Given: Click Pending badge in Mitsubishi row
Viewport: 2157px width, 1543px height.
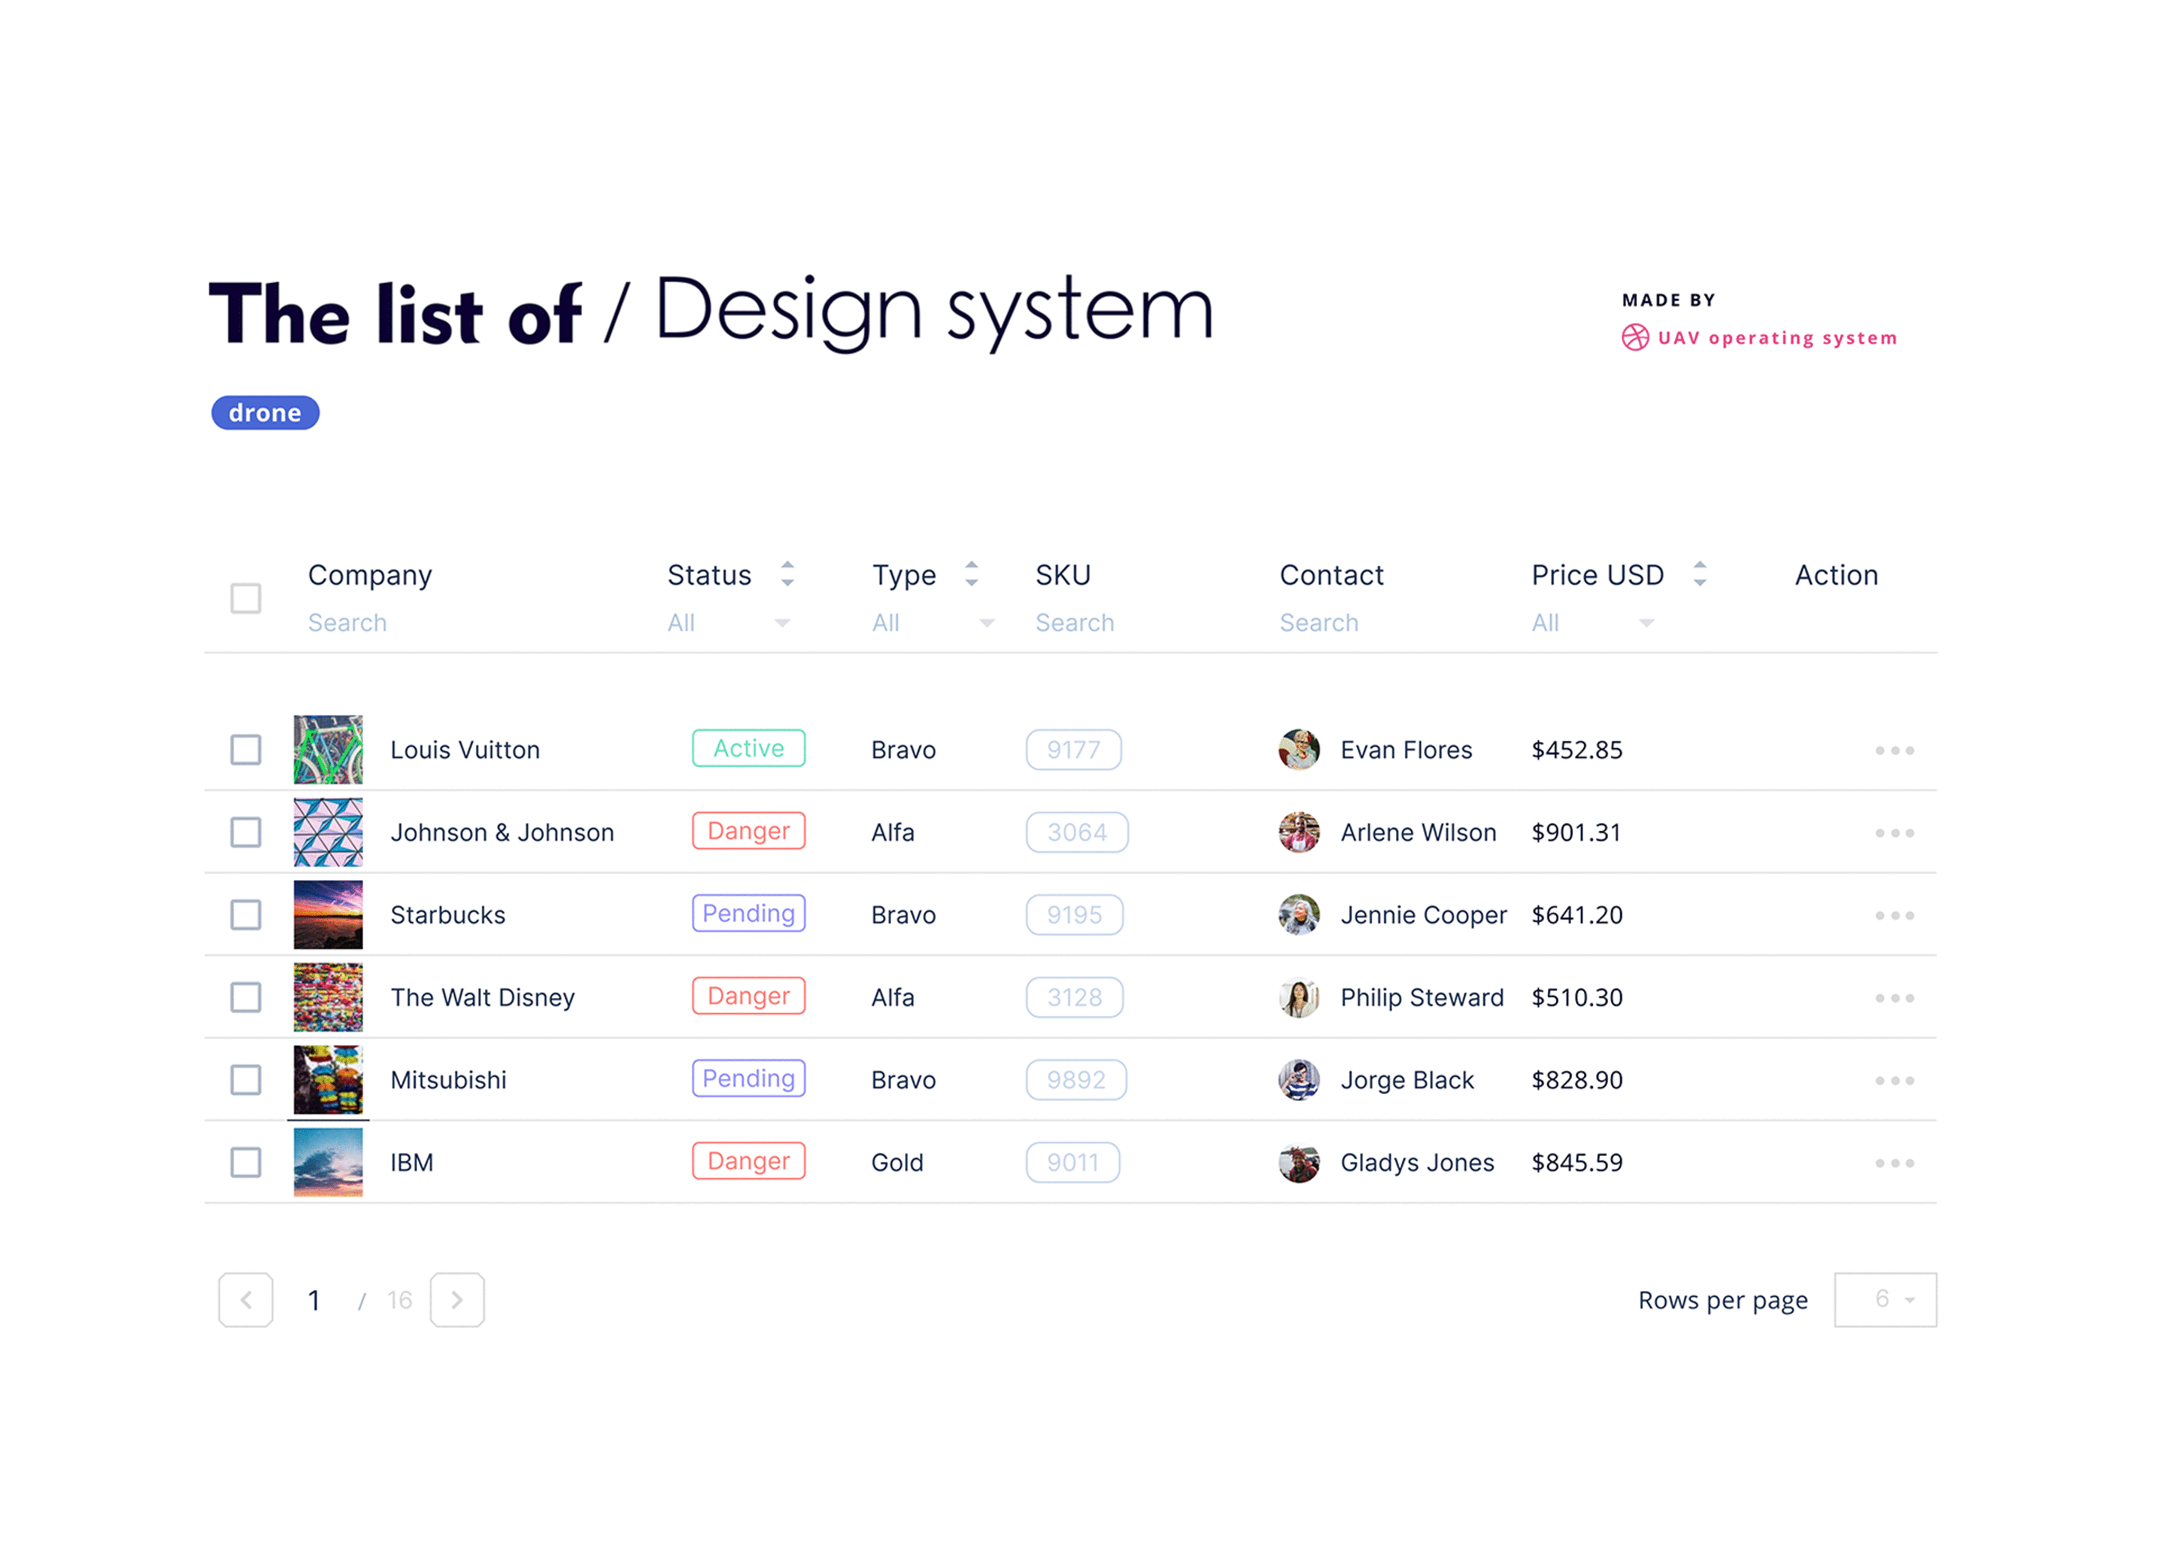Looking at the screenshot, I should 749,1079.
